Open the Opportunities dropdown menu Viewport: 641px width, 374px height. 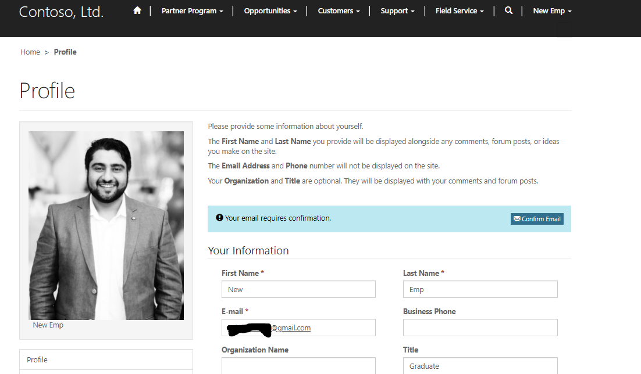270,10
